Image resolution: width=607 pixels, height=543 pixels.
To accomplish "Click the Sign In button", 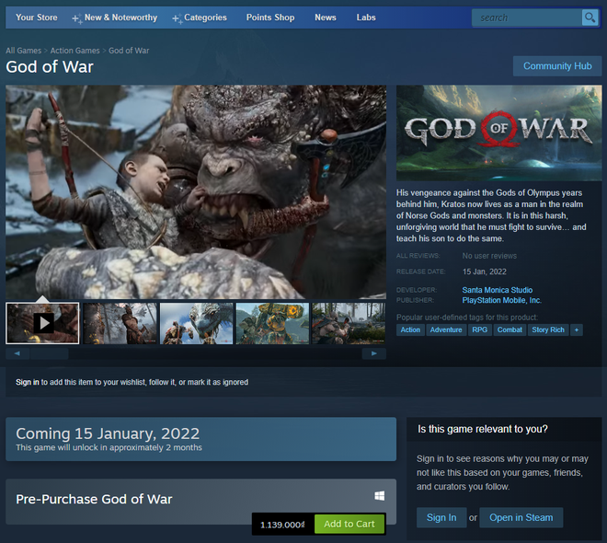I will click(x=441, y=518).
